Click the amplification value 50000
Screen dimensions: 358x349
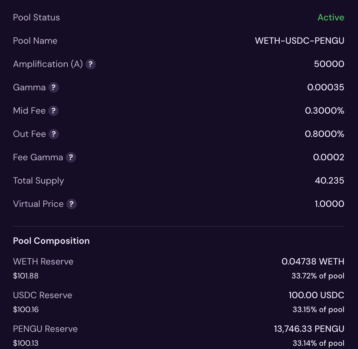point(329,64)
